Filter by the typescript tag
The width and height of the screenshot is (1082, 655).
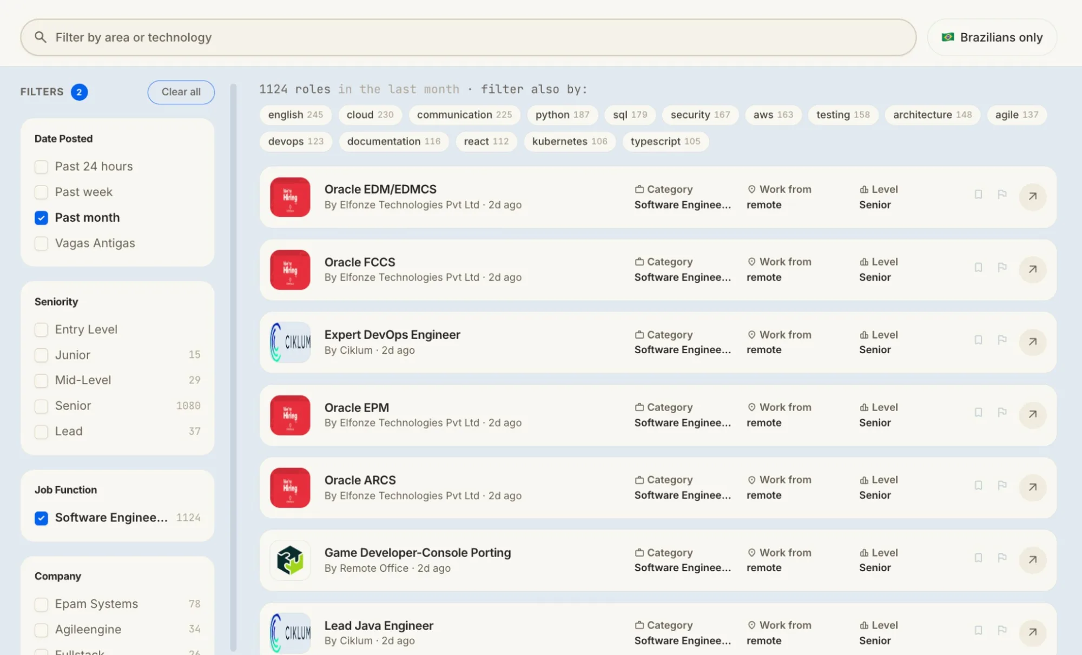pos(665,141)
